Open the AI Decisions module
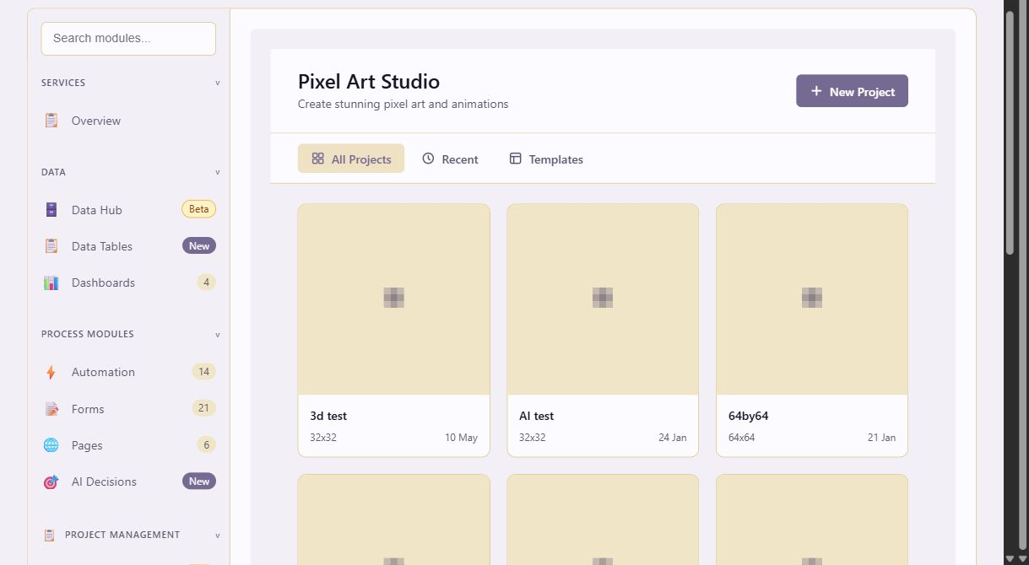The height and width of the screenshot is (565, 1029). tap(128, 482)
